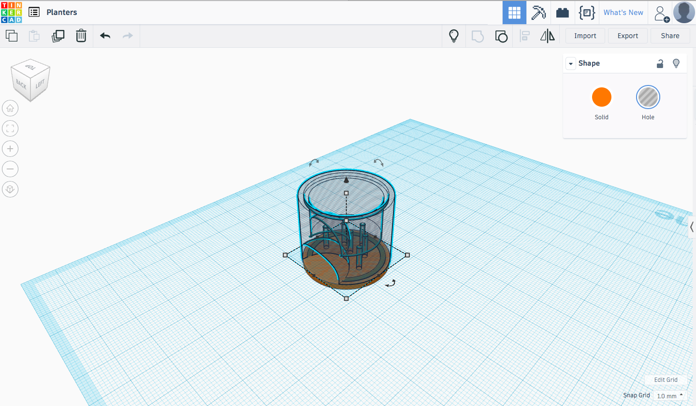Select the Mirror tool

click(548, 36)
